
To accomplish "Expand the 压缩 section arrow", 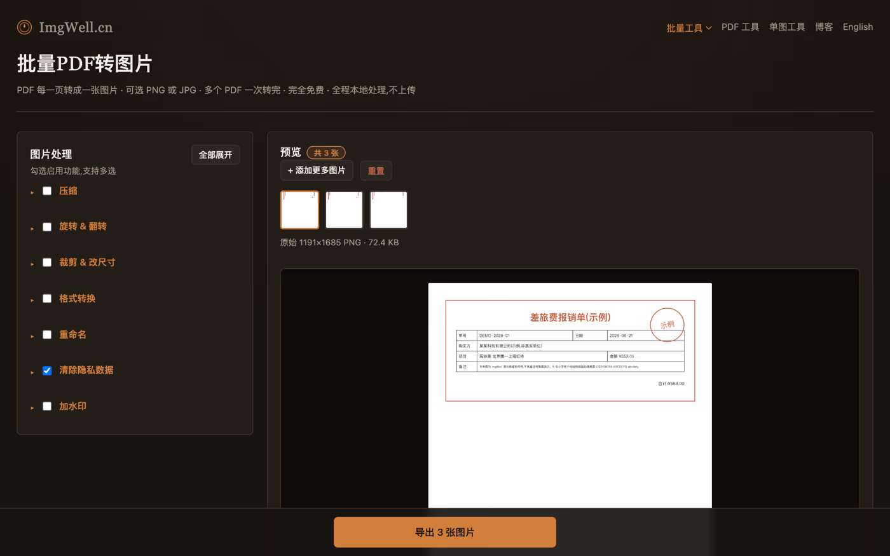I will pos(32,192).
